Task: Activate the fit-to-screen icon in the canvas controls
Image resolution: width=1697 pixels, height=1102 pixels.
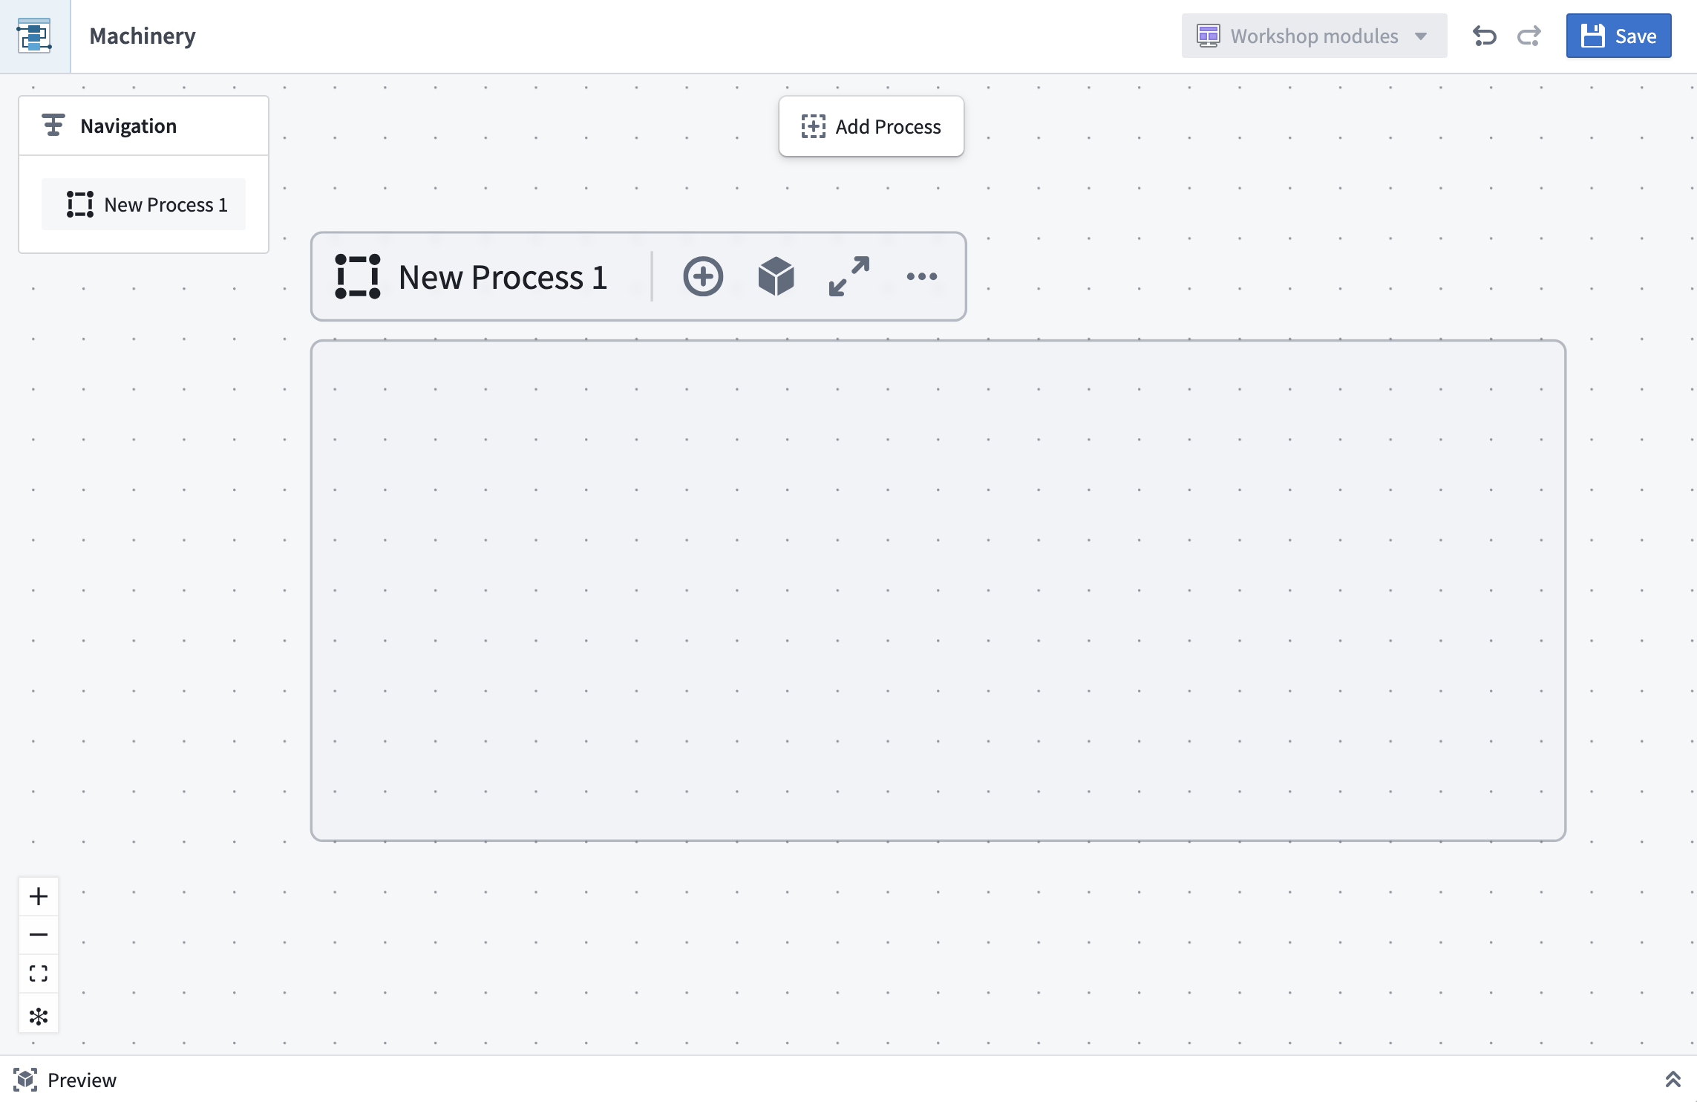Action: (38, 974)
